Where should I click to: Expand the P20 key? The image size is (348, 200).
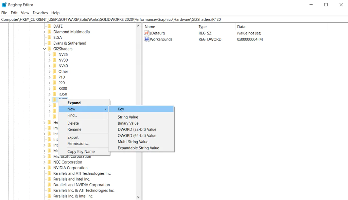point(50,83)
